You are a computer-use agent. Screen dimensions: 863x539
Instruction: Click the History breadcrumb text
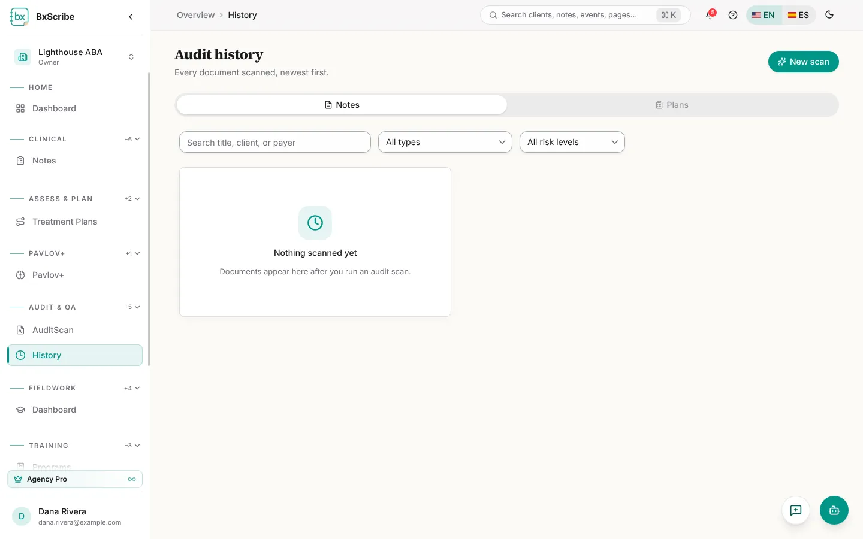(242, 15)
